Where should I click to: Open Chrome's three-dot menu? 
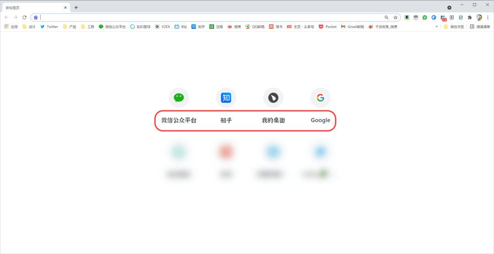click(488, 17)
